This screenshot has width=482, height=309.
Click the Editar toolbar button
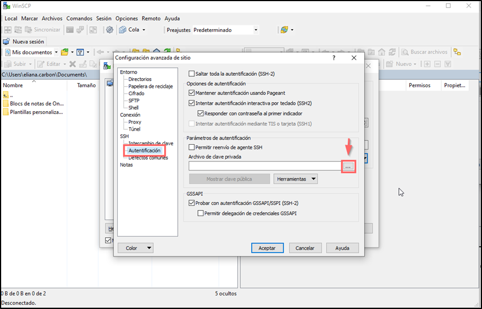[51, 64]
